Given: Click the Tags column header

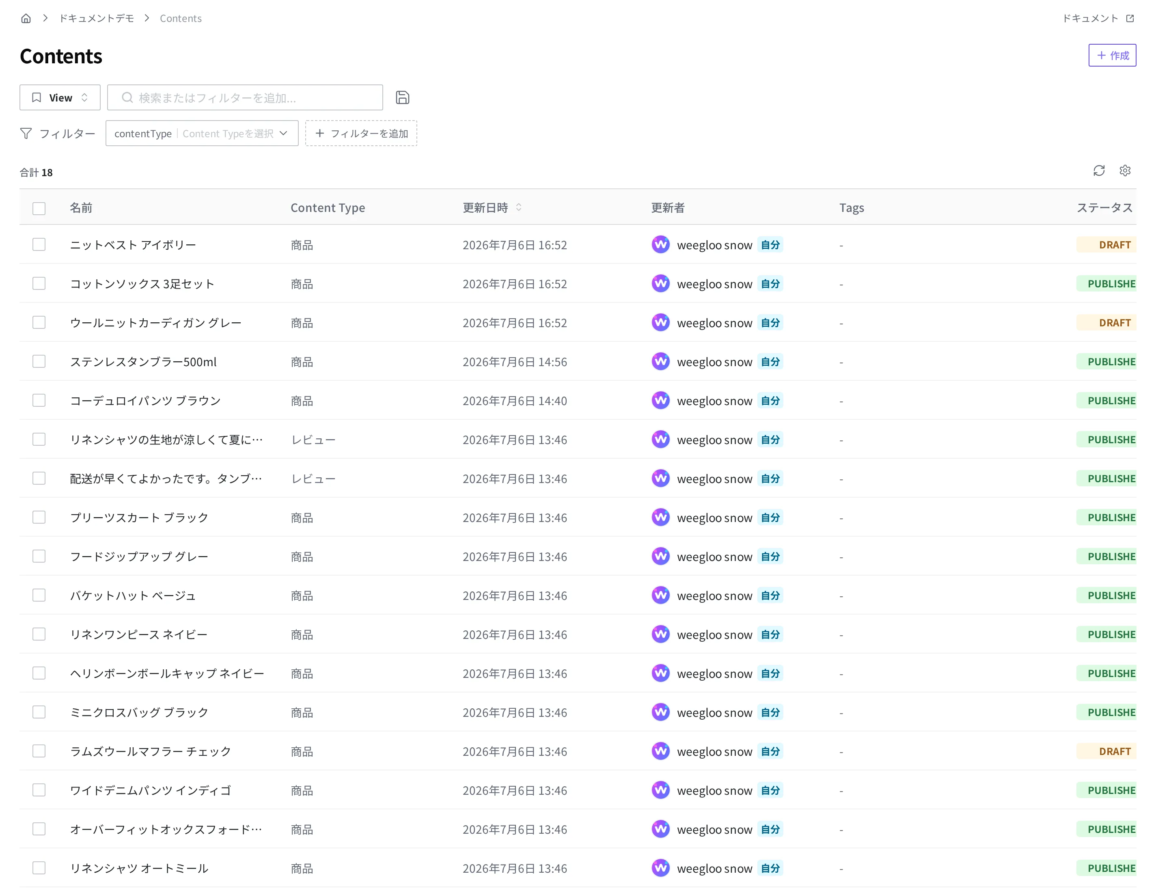Looking at the screenshot, I should (x=852, y=207).
